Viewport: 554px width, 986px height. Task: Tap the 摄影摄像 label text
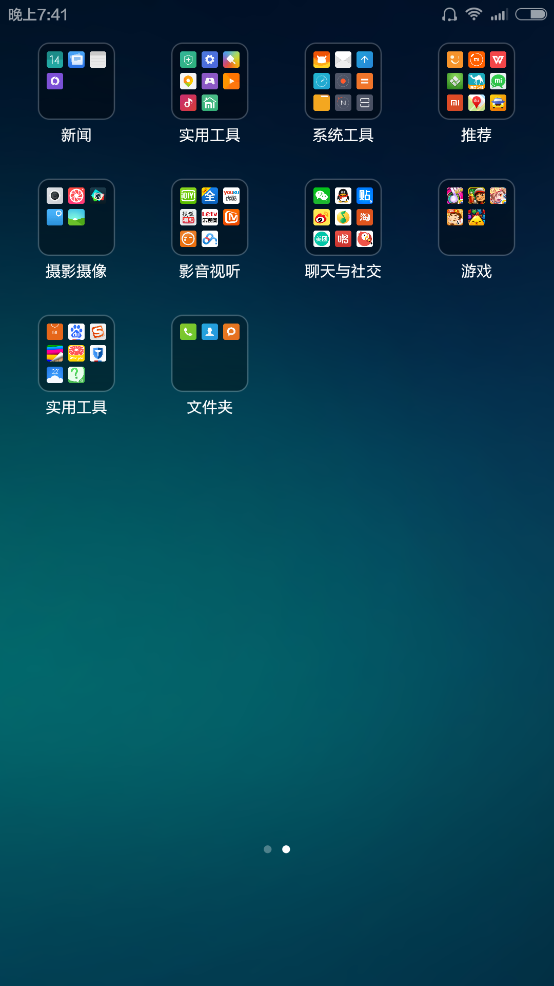76,271
